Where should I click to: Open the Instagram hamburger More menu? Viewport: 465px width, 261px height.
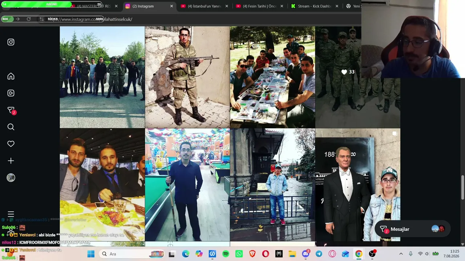tap(11, 214)
